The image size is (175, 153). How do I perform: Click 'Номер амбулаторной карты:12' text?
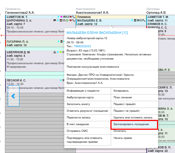(87, 38)
